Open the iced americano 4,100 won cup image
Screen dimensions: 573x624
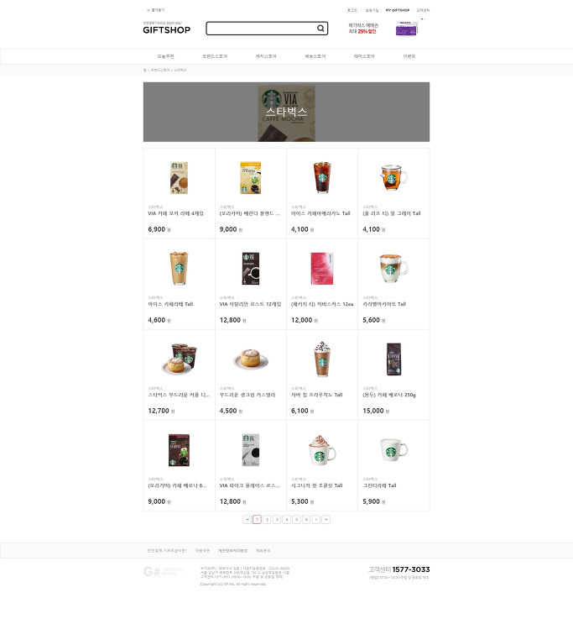click(x=322, y=177)
